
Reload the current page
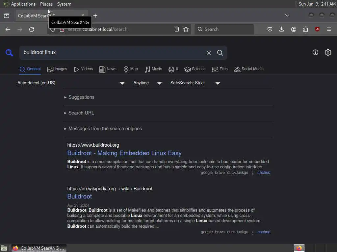coord(32,29)
